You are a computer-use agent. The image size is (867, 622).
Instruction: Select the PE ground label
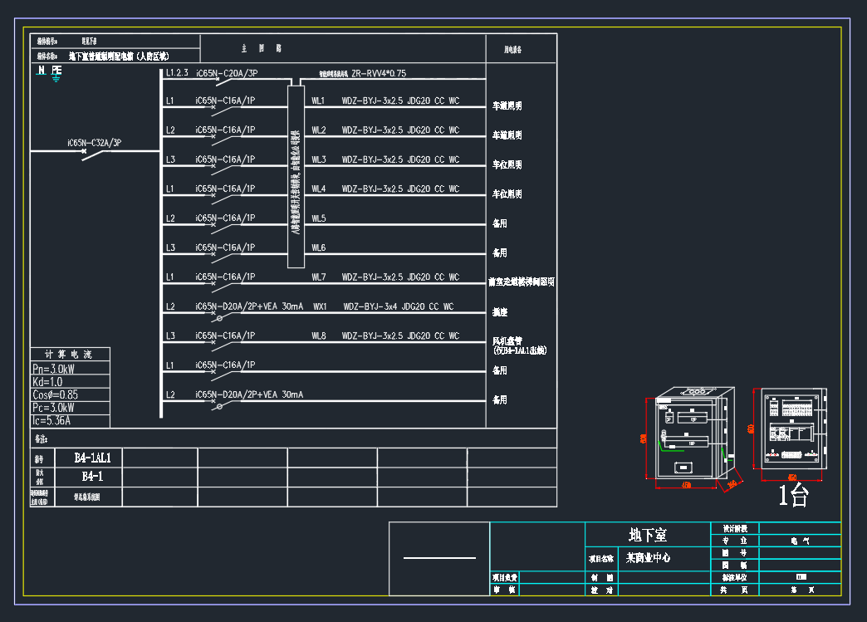(x=56, y=71)
